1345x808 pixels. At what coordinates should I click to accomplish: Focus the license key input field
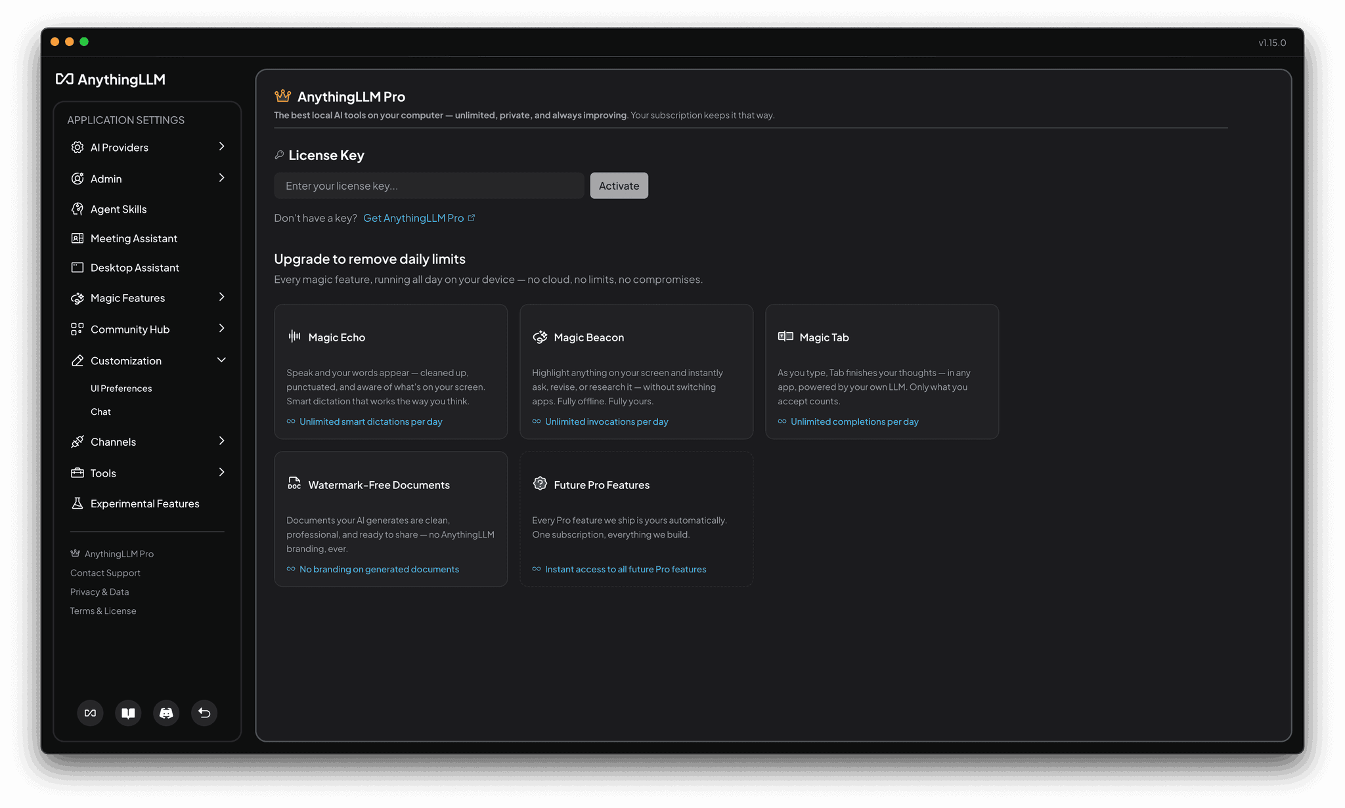(429, 186)
